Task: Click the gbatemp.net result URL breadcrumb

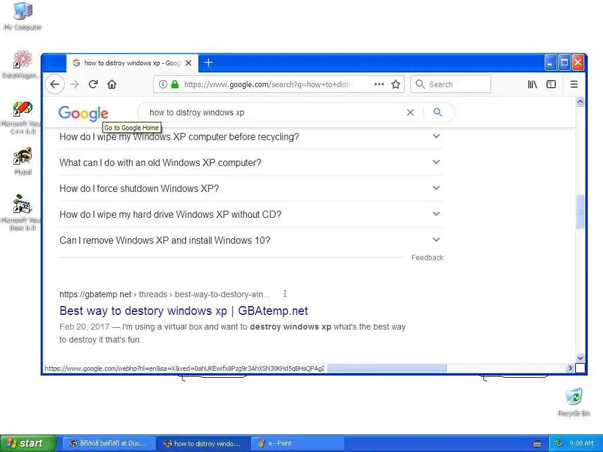Action: [165, 294]
